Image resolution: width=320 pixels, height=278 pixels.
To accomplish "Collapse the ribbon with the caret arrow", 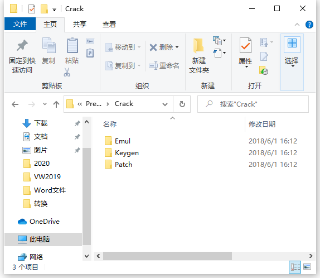I will [297, 25].
